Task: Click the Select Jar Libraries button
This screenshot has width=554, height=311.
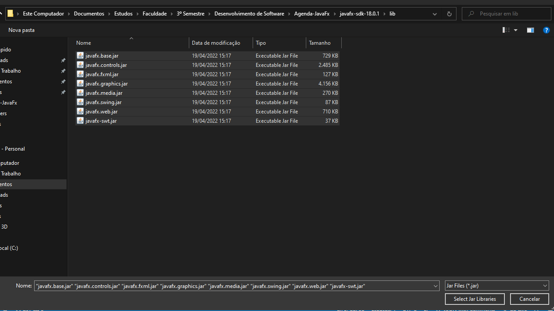Action: pos(475,299)
